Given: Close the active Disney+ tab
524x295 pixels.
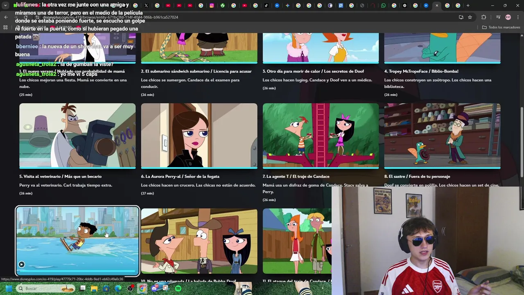Looking at the screenshot, I should pos(437,5).
